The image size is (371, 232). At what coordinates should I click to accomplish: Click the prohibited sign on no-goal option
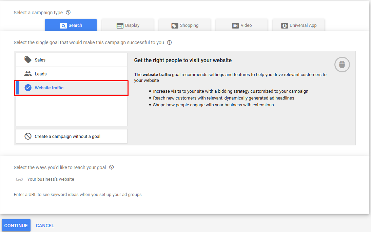click(x=28, y=136)
